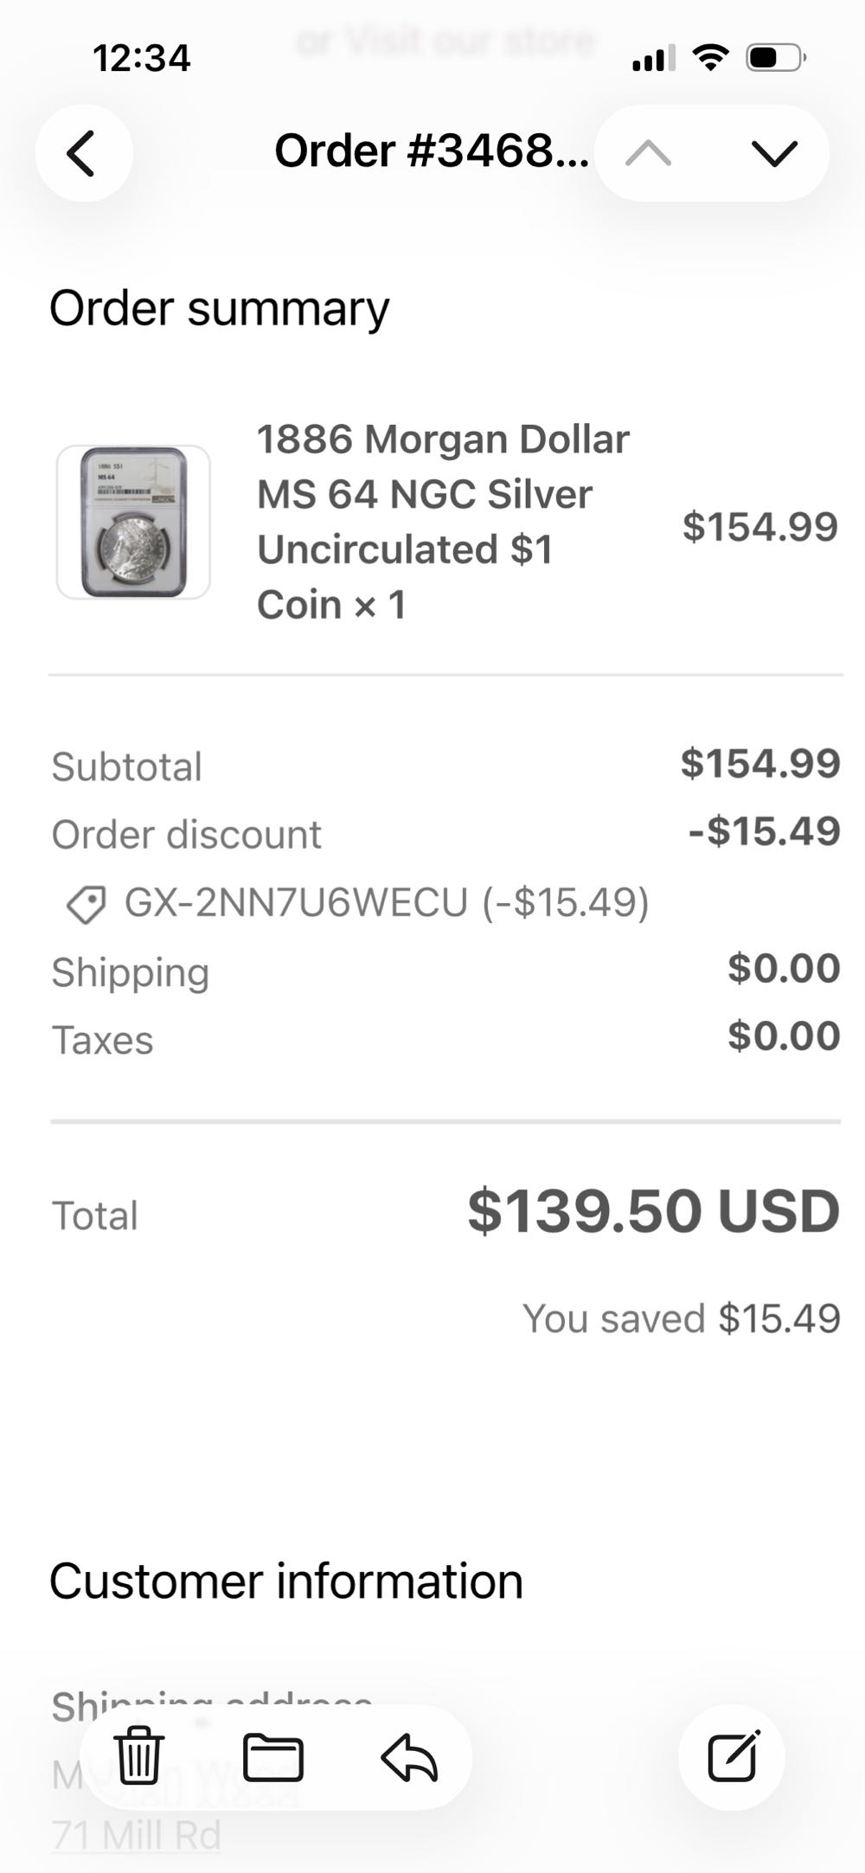865x1873 pixels.
Task: Click the $139.50 USD total amount
Action: coord(653,1211)
